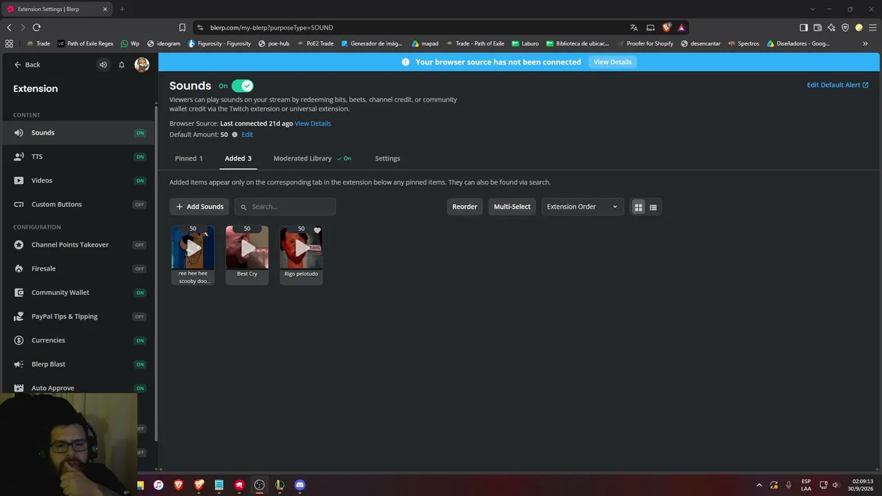Focus the sounds Search field
Screen dimensions: 882x496
(285, 207)
